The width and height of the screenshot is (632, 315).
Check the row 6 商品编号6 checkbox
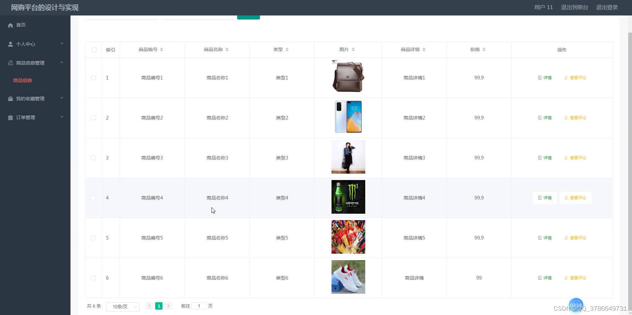(x=93, y=278)
